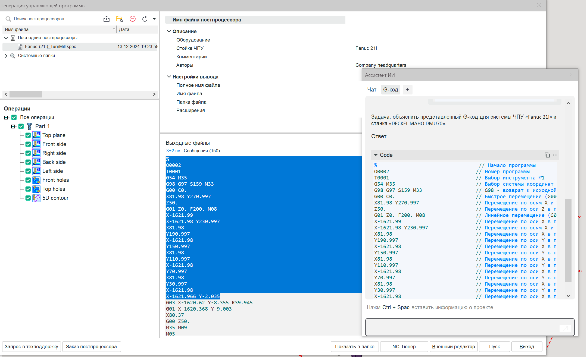Copy code using Code block copy icon
The width and height of the screenshot is (587, 357).
coord(547,155)
